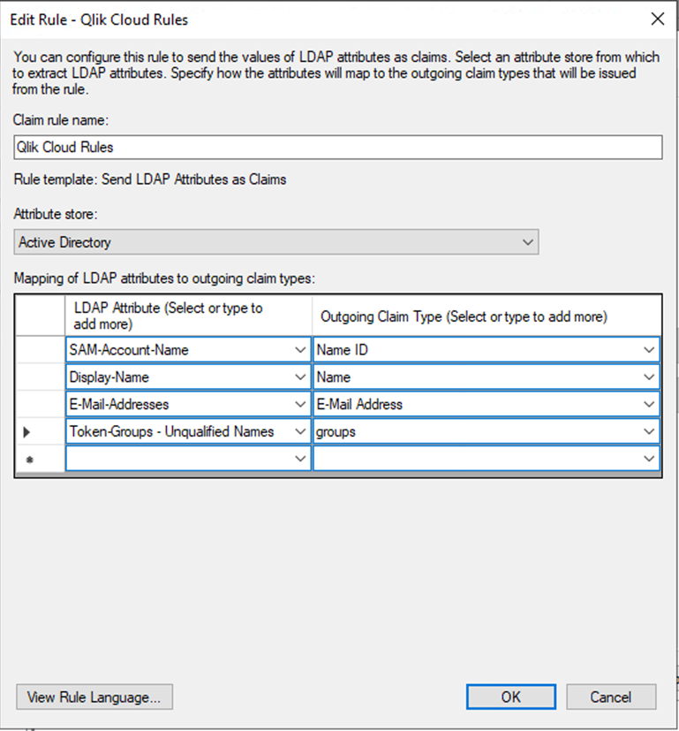
Task: Click the View Rule Language button
Action: coord(94,697)
